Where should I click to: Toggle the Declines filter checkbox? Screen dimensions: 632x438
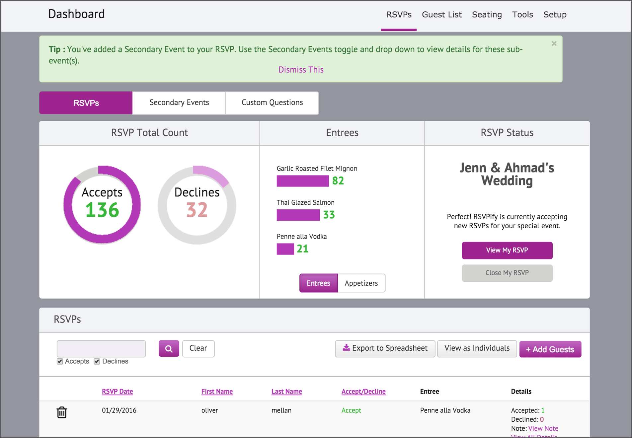tap(97, 361)
